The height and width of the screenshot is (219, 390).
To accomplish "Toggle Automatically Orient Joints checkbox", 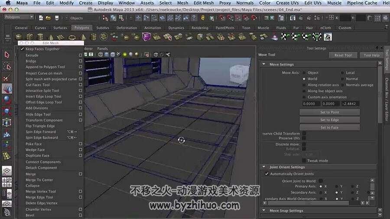I will pyautogui.click(x=266, y=174).
